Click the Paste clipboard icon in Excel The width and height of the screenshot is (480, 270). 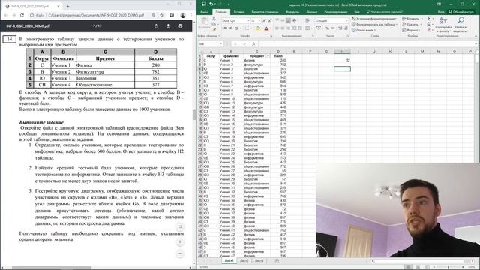[204, 22]
